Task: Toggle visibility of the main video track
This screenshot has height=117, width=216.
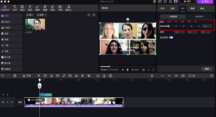Action: point(8,102)
